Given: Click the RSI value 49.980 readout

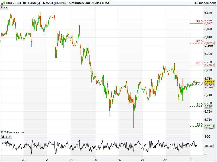Looking at the screenshot, I should pos(209,146).
